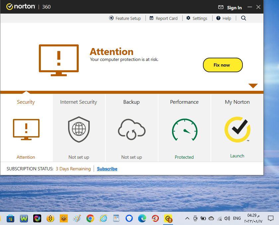Screen dimensions: 279x225
Task: Open the taskbar clock and calendar
Action: click(253, 218)
